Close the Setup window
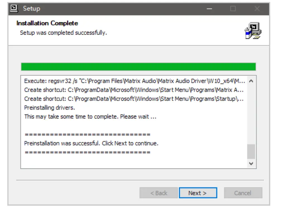This screenshot has height=207, width=282. click(257, 9)
